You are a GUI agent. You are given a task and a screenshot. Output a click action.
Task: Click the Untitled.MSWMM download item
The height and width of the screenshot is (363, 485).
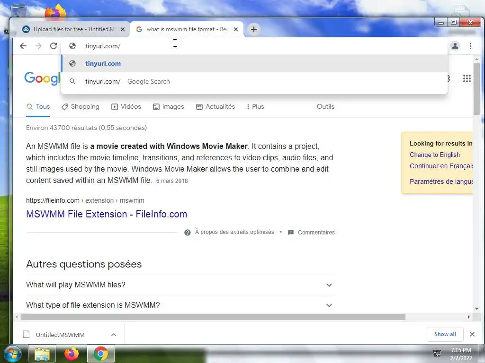pos(60,335)
